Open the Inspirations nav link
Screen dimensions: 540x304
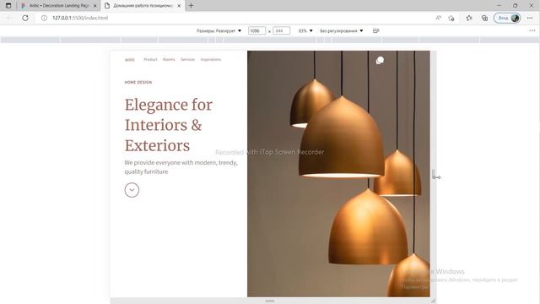[211, 59]
